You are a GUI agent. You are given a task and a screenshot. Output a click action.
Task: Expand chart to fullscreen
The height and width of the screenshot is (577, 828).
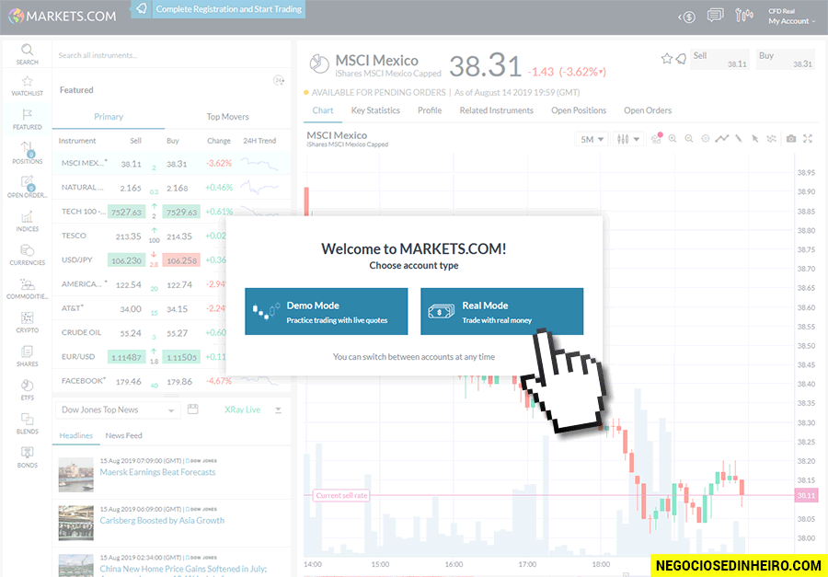click(x=808, y=138)
